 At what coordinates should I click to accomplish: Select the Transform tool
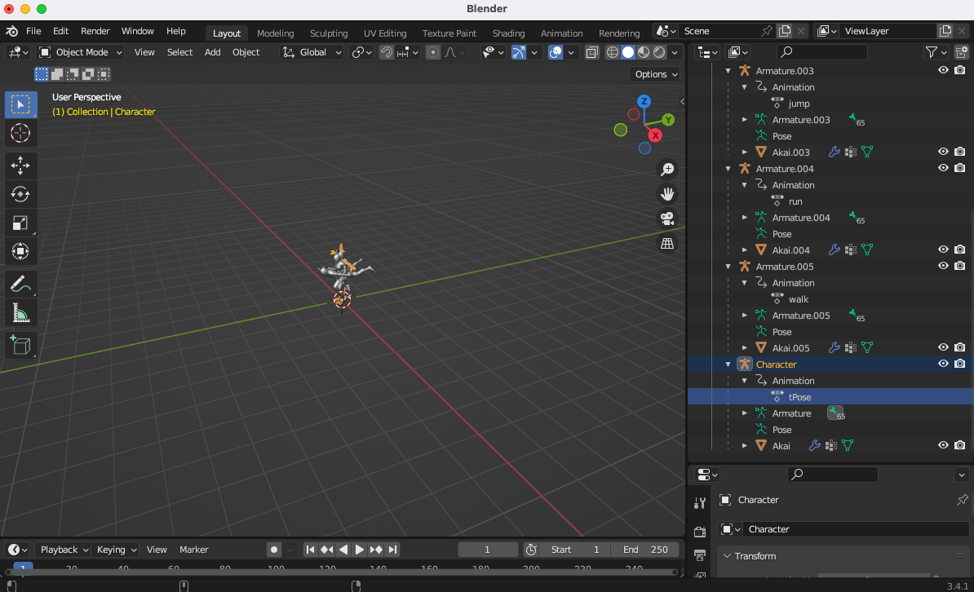coord(20,252)
